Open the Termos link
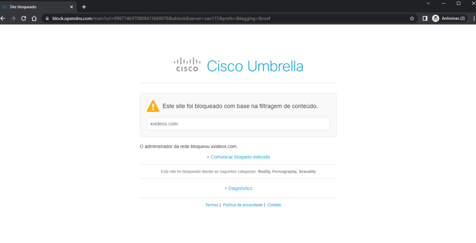The image size is (476, 243). point(212,205)
